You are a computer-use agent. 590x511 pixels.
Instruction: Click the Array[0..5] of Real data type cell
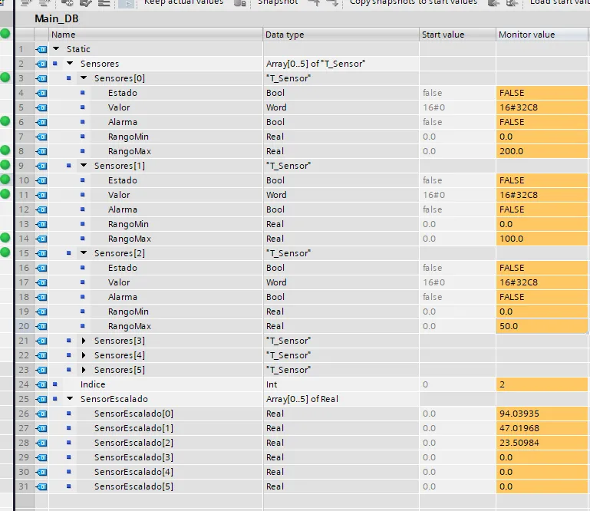[341, 399]
